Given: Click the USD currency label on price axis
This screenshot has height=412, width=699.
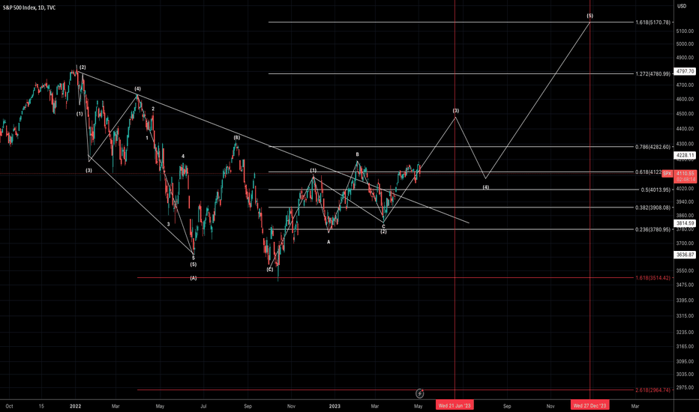Looking at the screenshot, I should 682,6.
